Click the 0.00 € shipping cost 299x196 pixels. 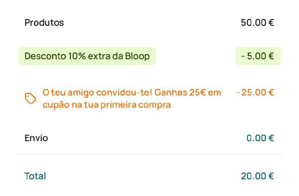tap(260, 138)
